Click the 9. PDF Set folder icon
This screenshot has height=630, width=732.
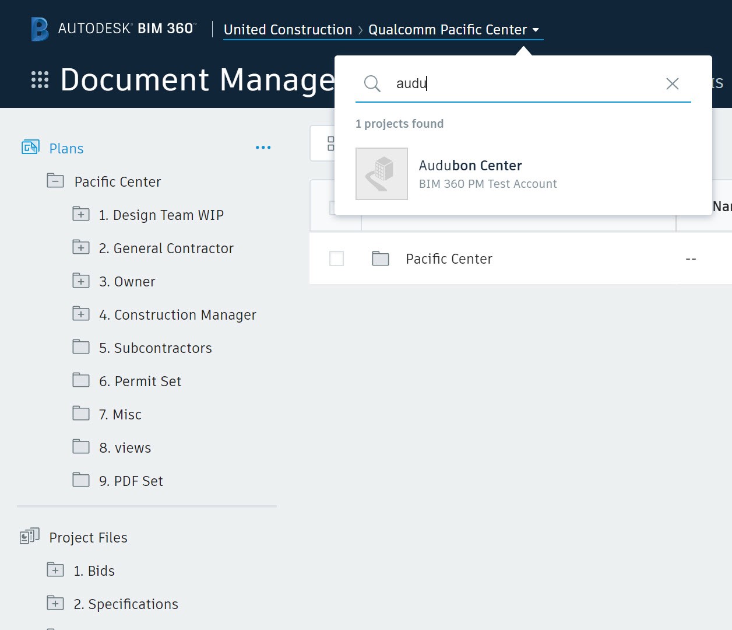tap(81, 480)
